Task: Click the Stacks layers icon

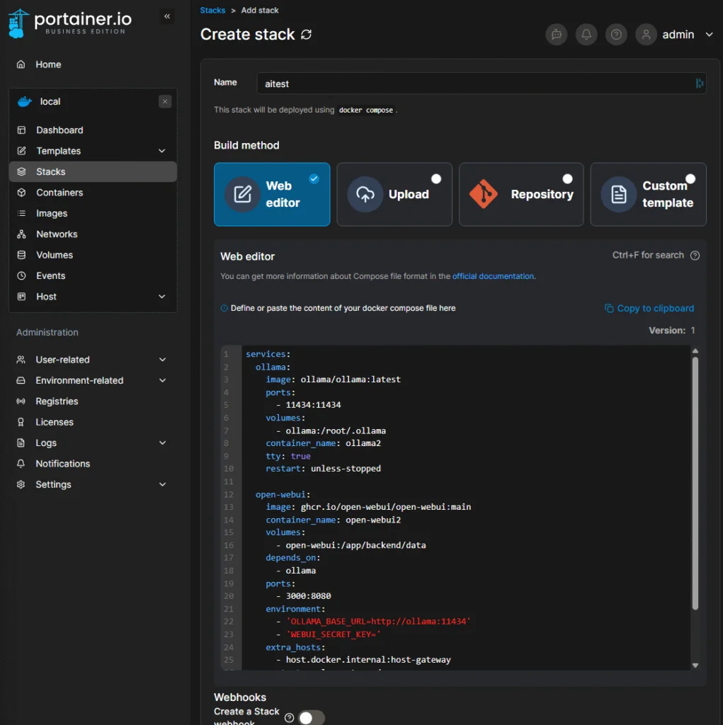Action: click(x=21, y=171)
